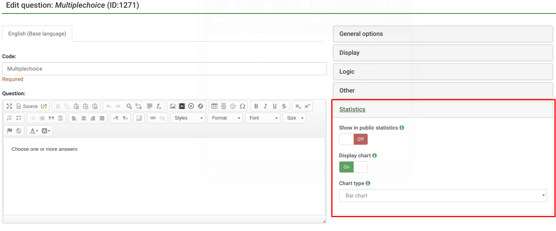Expand the Logic settings panel

pyautogui.click(x=443, y=72)
